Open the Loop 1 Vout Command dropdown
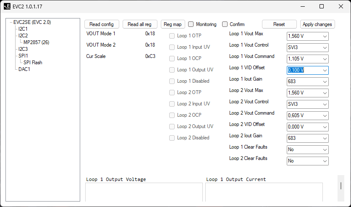 (308, 59)
